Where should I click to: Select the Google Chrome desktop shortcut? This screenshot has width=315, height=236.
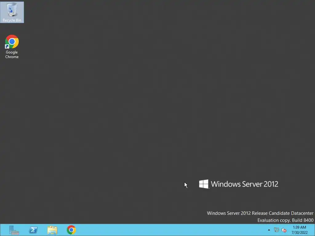[12, 47]
